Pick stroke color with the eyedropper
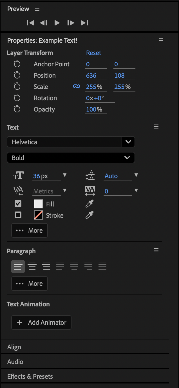 [x=89, y=215]
